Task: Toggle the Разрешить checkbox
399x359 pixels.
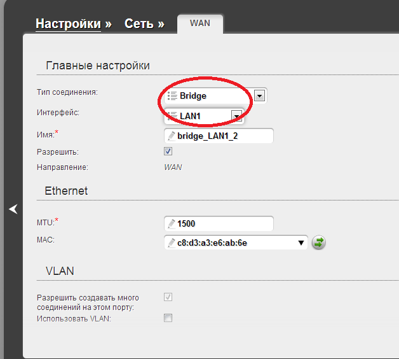Action: click(168, 151)
